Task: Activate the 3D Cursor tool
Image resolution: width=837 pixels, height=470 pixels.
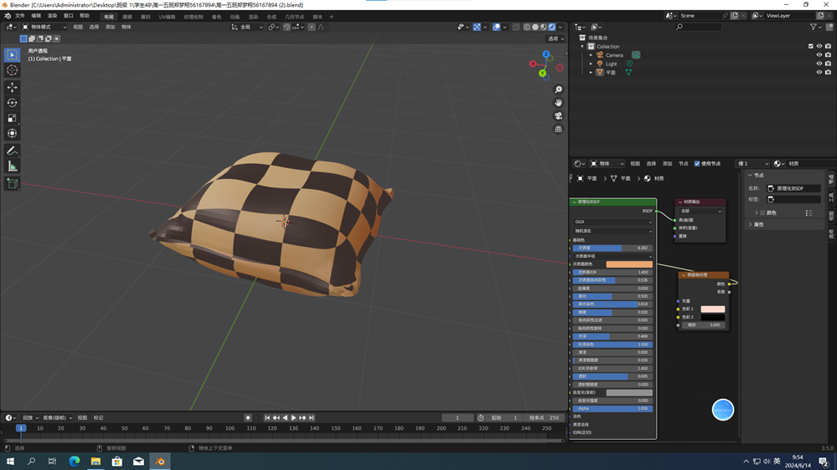Action: click(13, 70)
